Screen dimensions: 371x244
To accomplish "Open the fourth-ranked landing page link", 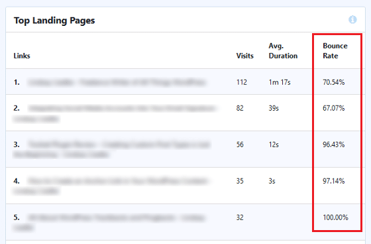I will point(111,186).
